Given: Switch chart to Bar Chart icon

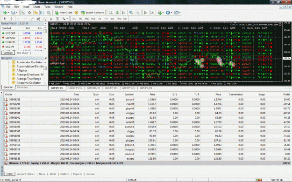Looking at the screenshot, I should (111, 13).
